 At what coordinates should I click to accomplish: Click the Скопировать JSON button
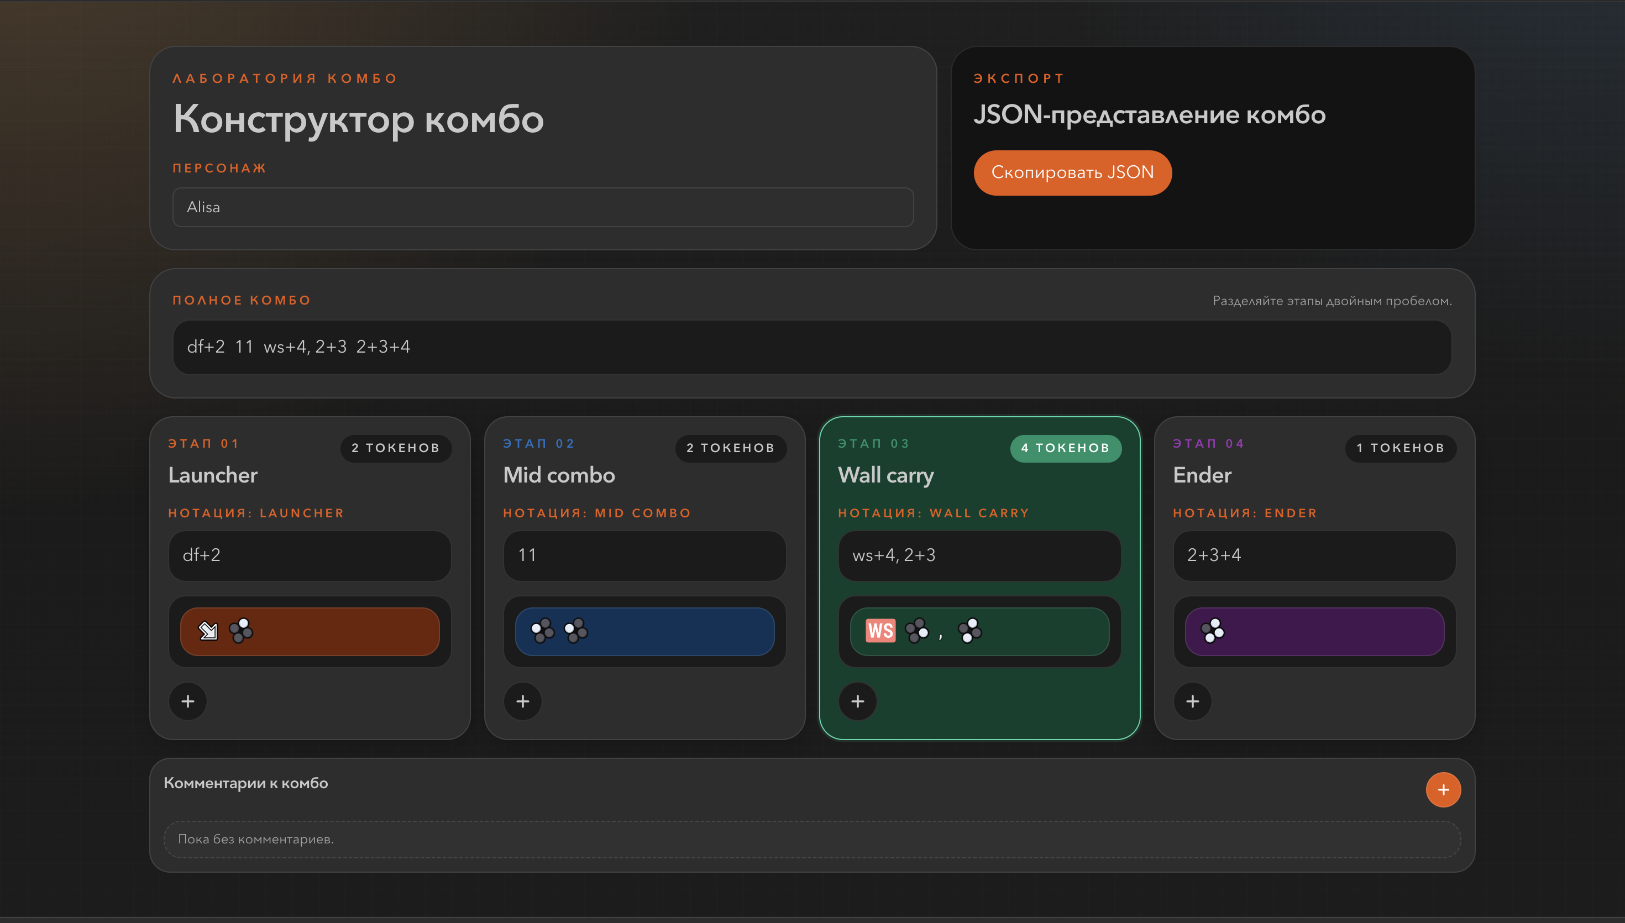tap(1072, 172)
